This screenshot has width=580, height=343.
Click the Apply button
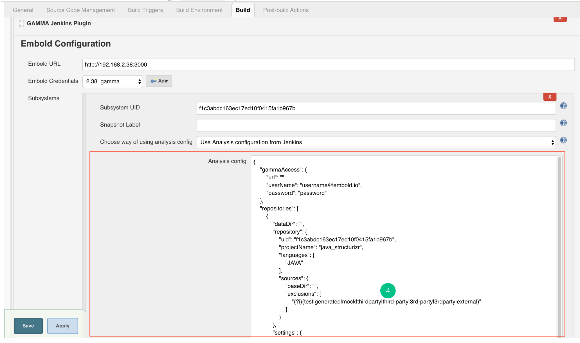62,326
